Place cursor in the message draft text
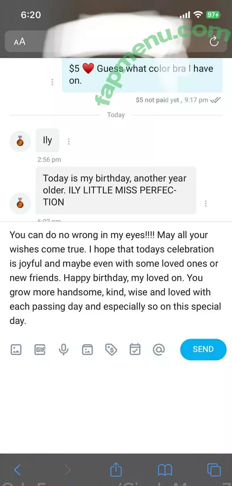The height and width of the screenshot is (486, 232). tap(115, 278)
